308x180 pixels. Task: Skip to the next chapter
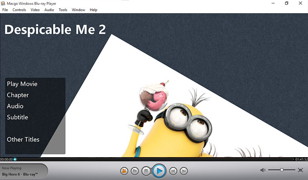183,171
